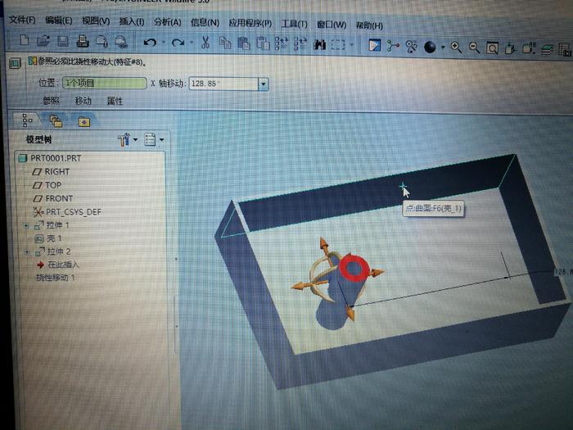
Task: Click the Spin Center icon
Action: click(x=393, y=46)
